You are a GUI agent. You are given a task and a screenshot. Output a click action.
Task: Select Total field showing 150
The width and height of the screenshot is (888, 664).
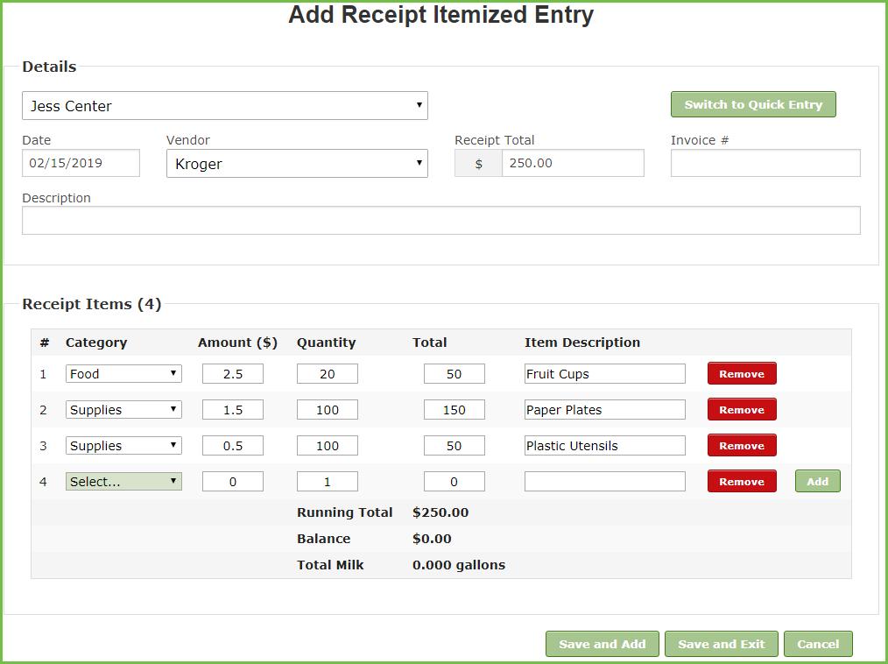pyautogui.click(x=455, y=410)
